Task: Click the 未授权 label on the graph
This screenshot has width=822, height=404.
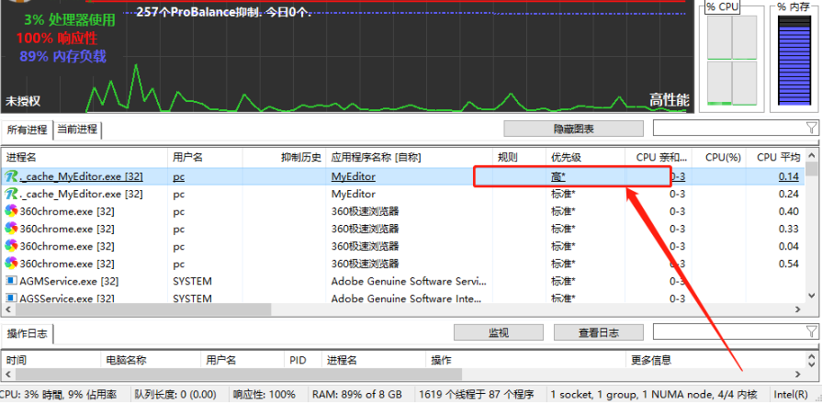Action: pyautogui.click(x=23, y=101)
